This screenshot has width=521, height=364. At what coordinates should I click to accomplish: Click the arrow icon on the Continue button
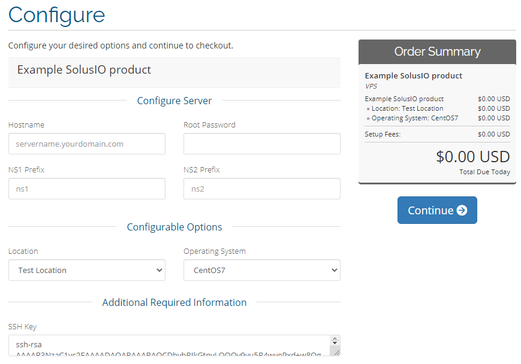tap(462, 210)
